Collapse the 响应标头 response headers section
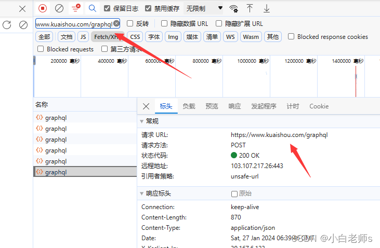 [x=141, y=194]
